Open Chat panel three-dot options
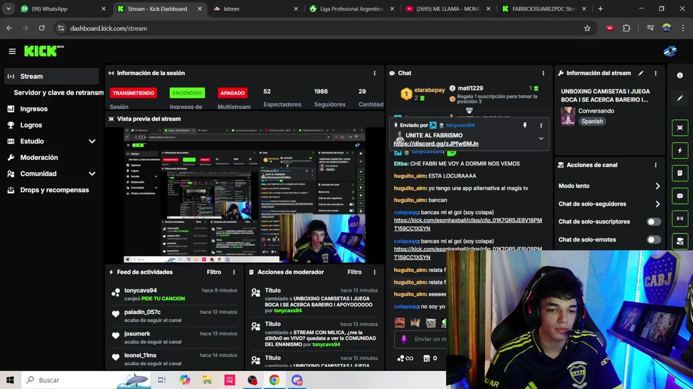693x389 pixels. click(543, 73)
